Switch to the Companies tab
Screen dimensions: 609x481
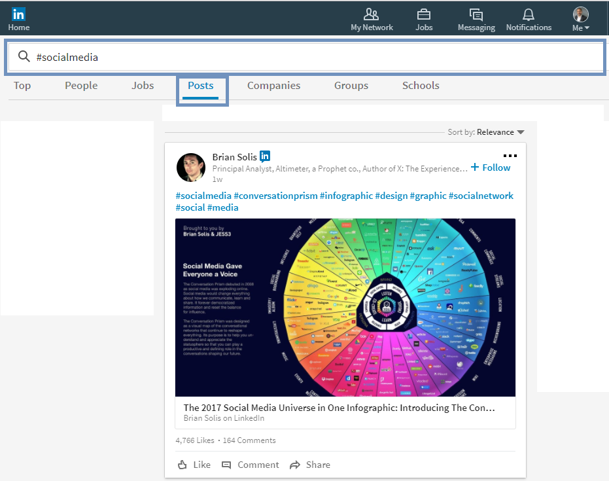[x=273, y=86]
